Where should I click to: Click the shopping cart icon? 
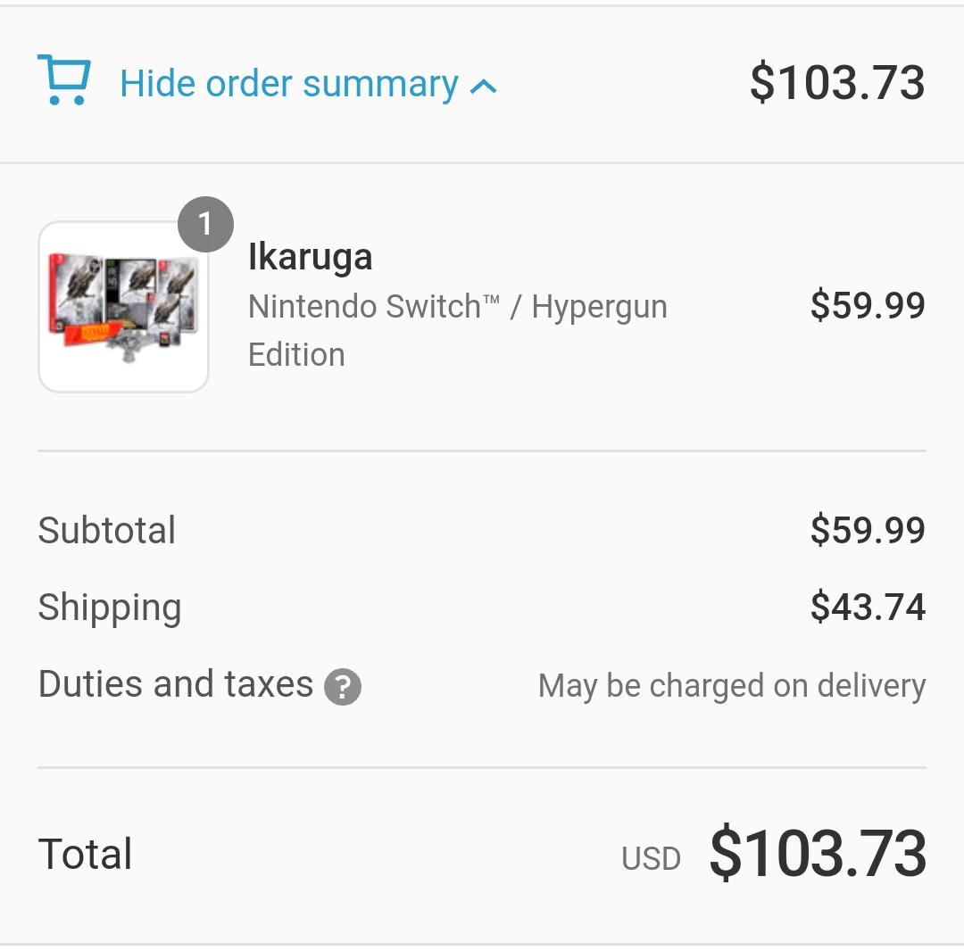[x=64, y=80]
